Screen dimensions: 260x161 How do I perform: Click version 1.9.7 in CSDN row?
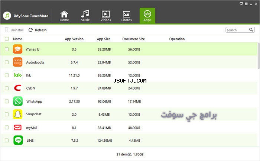pos(74,88)
